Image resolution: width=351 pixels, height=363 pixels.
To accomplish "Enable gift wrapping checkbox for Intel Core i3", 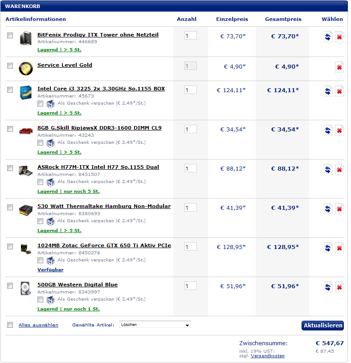I will [40, 103].
